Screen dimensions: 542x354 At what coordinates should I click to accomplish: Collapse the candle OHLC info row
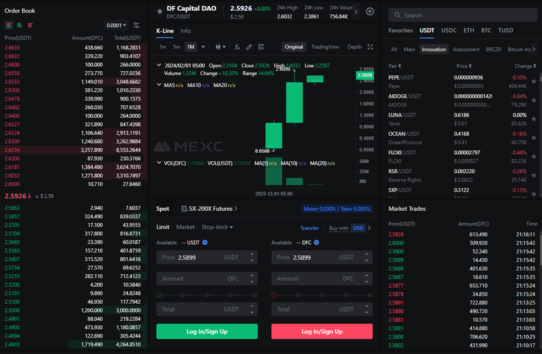coord(159,65)
